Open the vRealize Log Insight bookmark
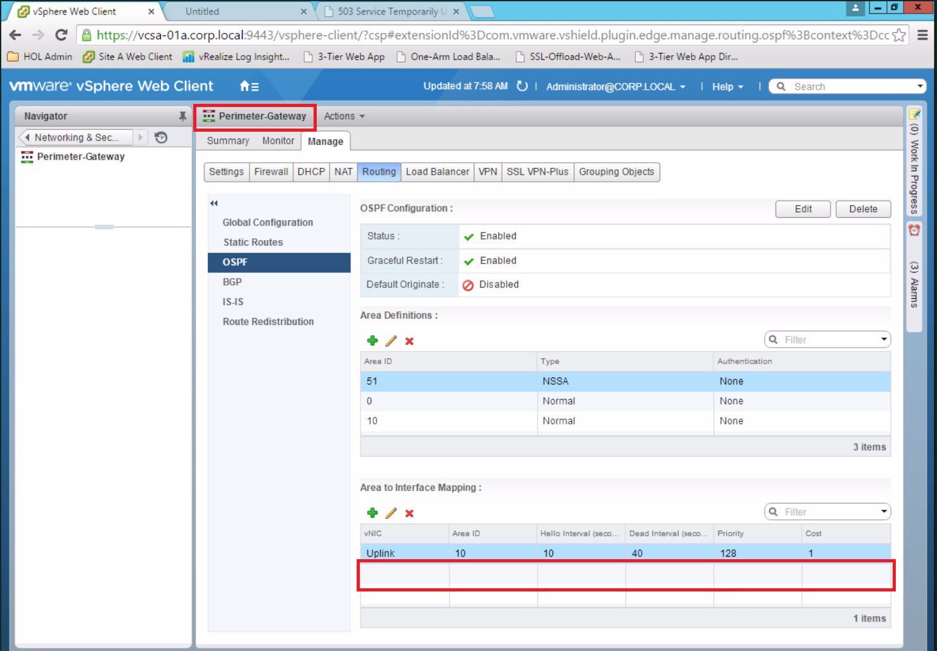The width and height of the screenshot is (937, 651). (x=236, y=56)
